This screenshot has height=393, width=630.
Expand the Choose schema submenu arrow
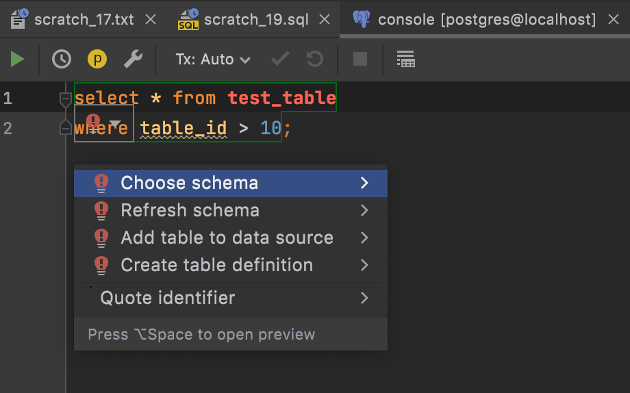[364, 183]
